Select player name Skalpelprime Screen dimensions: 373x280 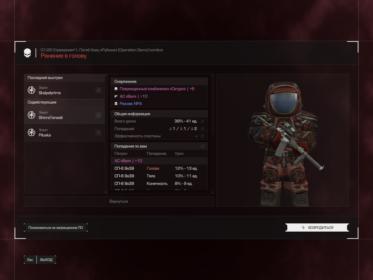click(x=50, y=93)
